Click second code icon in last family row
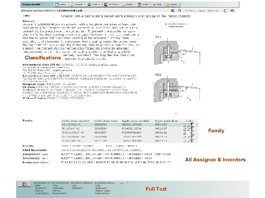Screen dimensions: 265x198 [x=188, y=141]
